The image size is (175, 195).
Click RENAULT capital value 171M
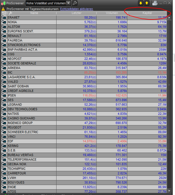click(163, 36)
